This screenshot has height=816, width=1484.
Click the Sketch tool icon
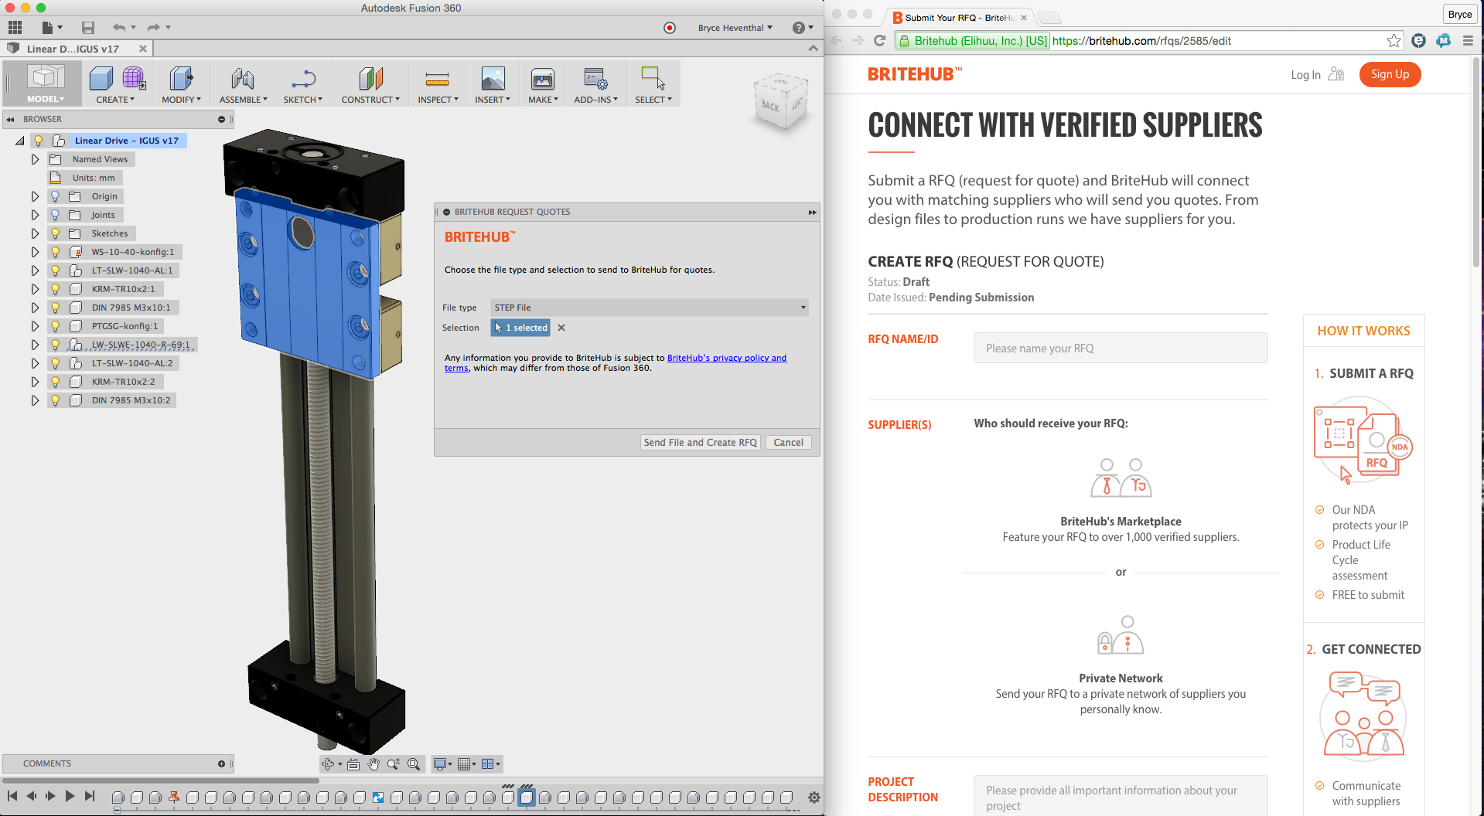[302, 78]
